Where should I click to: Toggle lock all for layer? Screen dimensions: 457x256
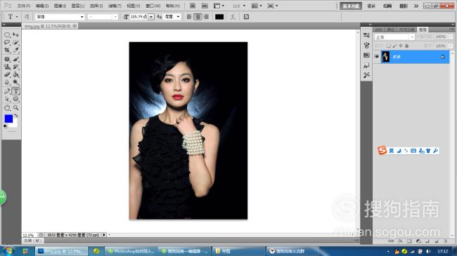[x=407, y=46]
